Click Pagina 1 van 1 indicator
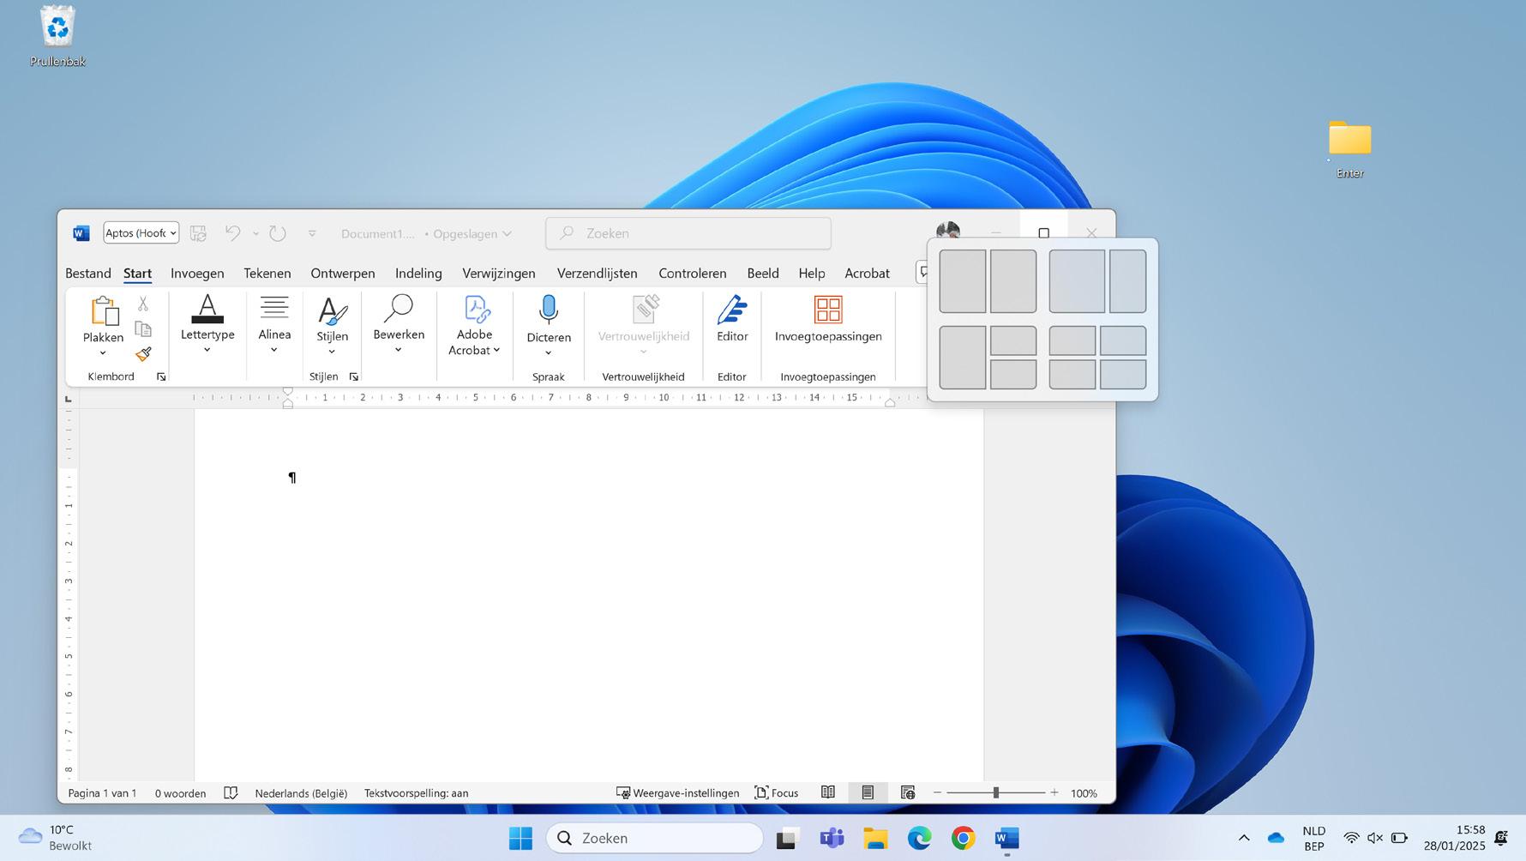The height and width of the screenshot is (861, 1526). pyautogui.click(x=102, y=793)
